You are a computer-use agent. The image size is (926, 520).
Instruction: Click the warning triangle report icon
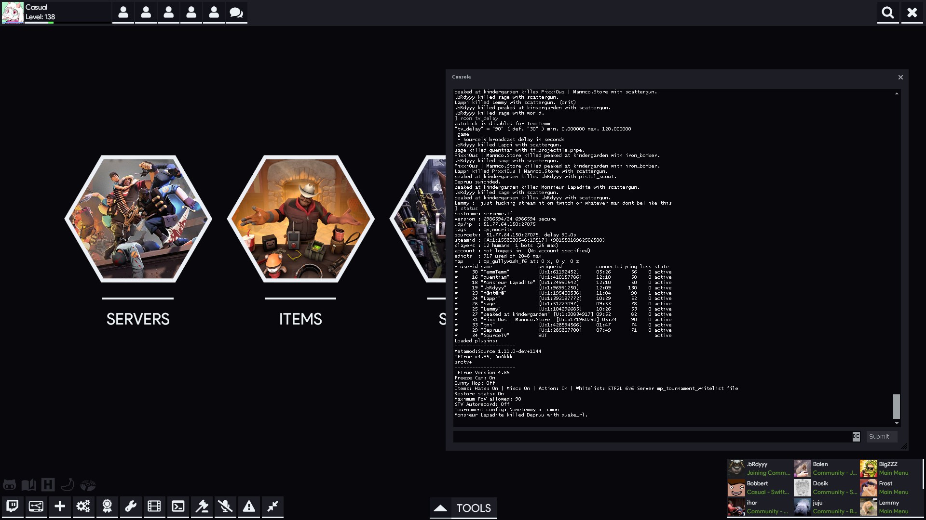[249, 507]
